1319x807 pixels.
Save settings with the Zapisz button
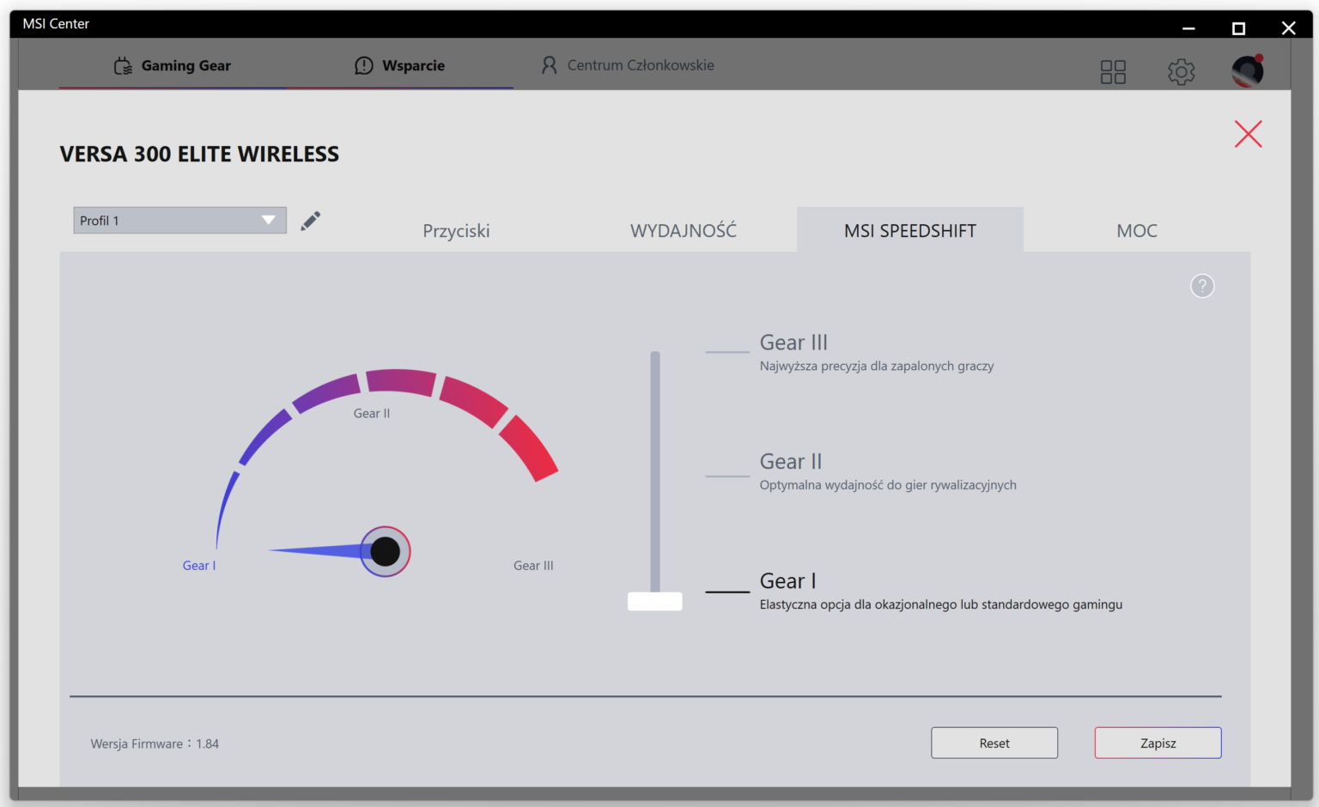[x=1157, y=743]
